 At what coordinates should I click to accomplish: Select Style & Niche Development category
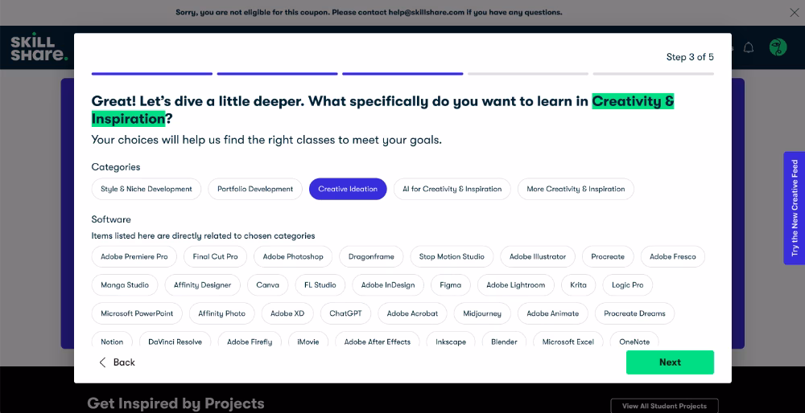(x=147, y=189)
